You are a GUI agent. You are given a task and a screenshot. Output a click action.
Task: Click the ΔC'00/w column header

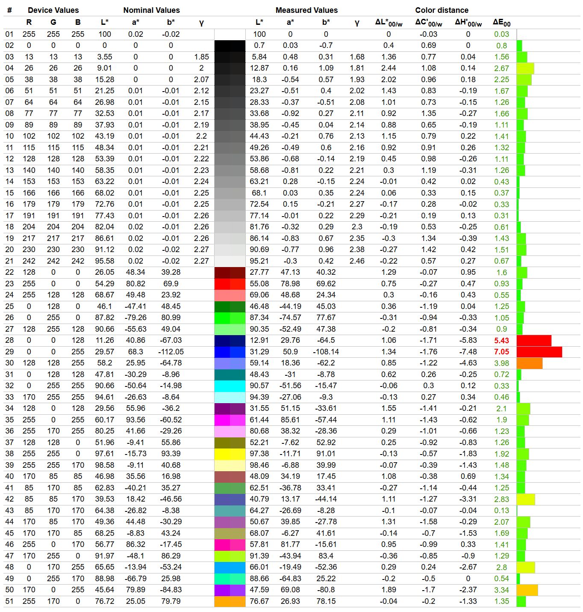point(429,23)
